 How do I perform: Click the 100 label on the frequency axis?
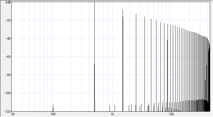tap(53, 114)
